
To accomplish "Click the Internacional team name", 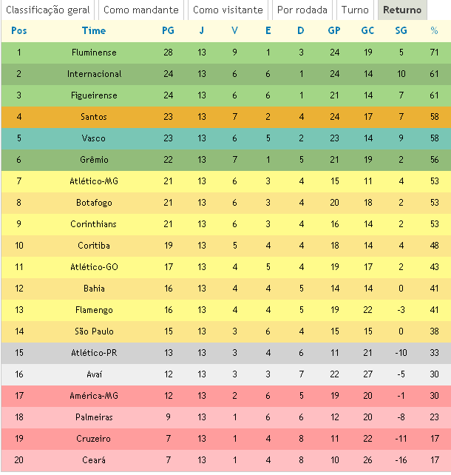I will [x=94, y=74].
